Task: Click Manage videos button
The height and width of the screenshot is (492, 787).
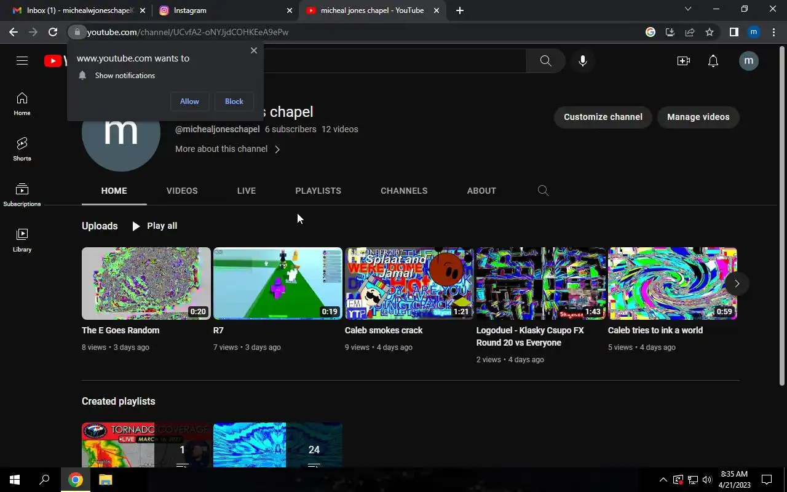Action: pyautogui.click(x=698, y=117)
